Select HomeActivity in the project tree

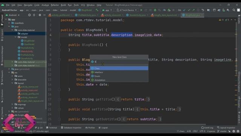click(27, 48)
